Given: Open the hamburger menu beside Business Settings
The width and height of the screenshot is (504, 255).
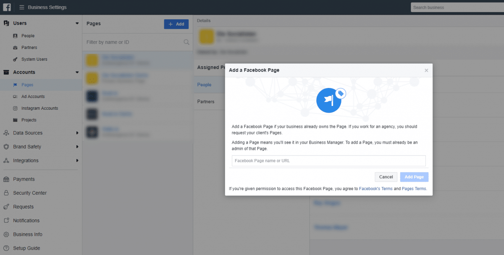Looking at the screenshot, I should tap(21, 7).
